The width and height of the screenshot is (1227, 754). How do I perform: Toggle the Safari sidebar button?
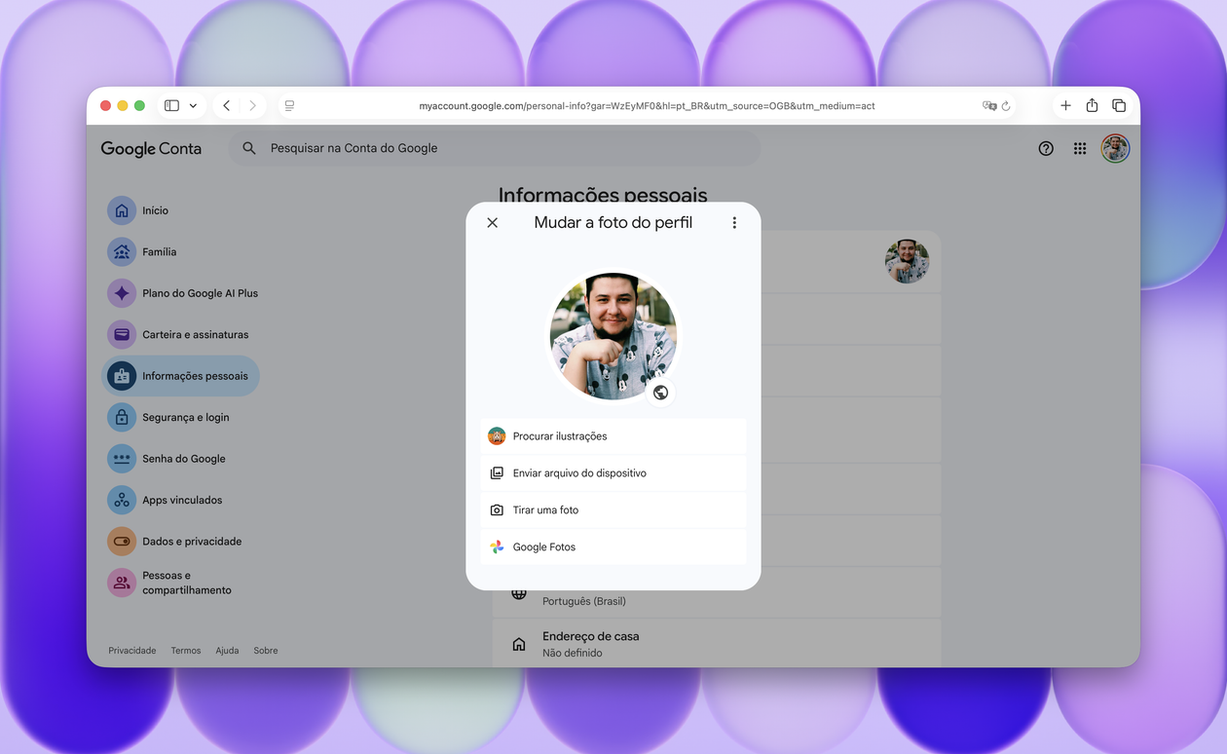[171, 105]
